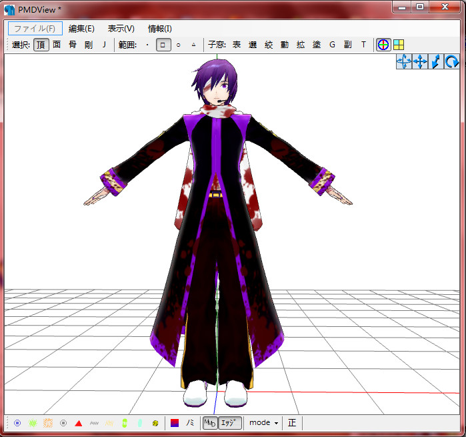Click the blue rotate view arrow icon
The width and height of the screenshot is (466, 437).
pos(451,61)
